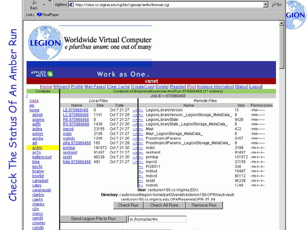
Task: Click the <-- arrow beside PI26511
Action: click(141, 167)
